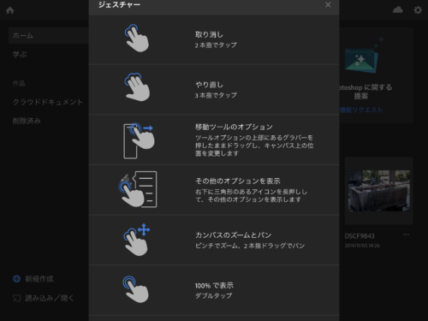
Task: Open 削除済み deleted items
Action: click(27, 121)
